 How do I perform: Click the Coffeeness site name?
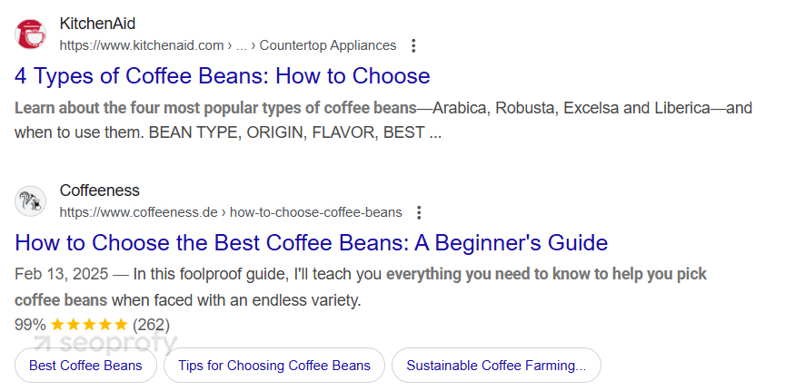[x=99, y=191]
